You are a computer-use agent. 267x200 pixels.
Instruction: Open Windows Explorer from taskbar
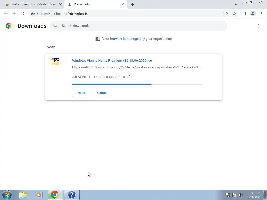(23, 195)
